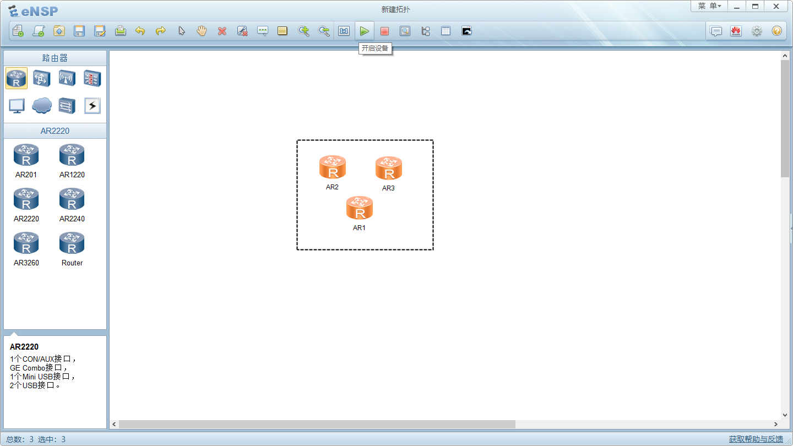The image size is (793, 446).
Task: Redo the last undone action
Action: tap(161, 31)
